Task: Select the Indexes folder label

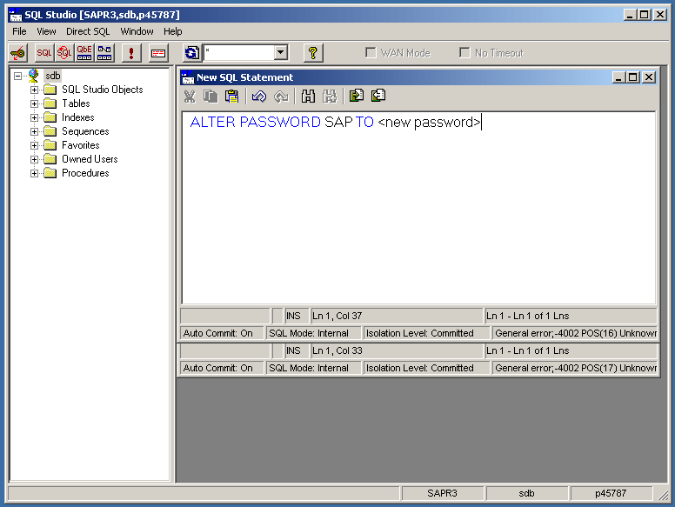Action: click(x=78, y=117)
